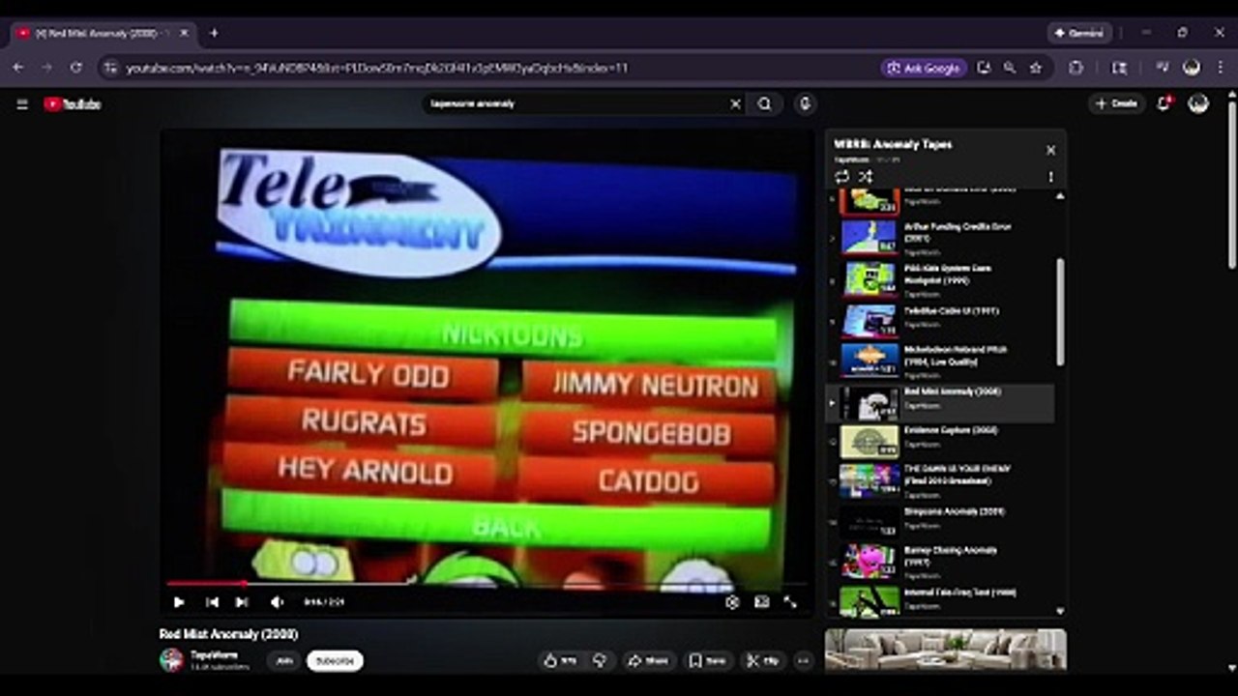Image resolution: width=1238 pixels, height=696 pixels.
Task: Switch the player to theater mode
Action: pos(762,602)
